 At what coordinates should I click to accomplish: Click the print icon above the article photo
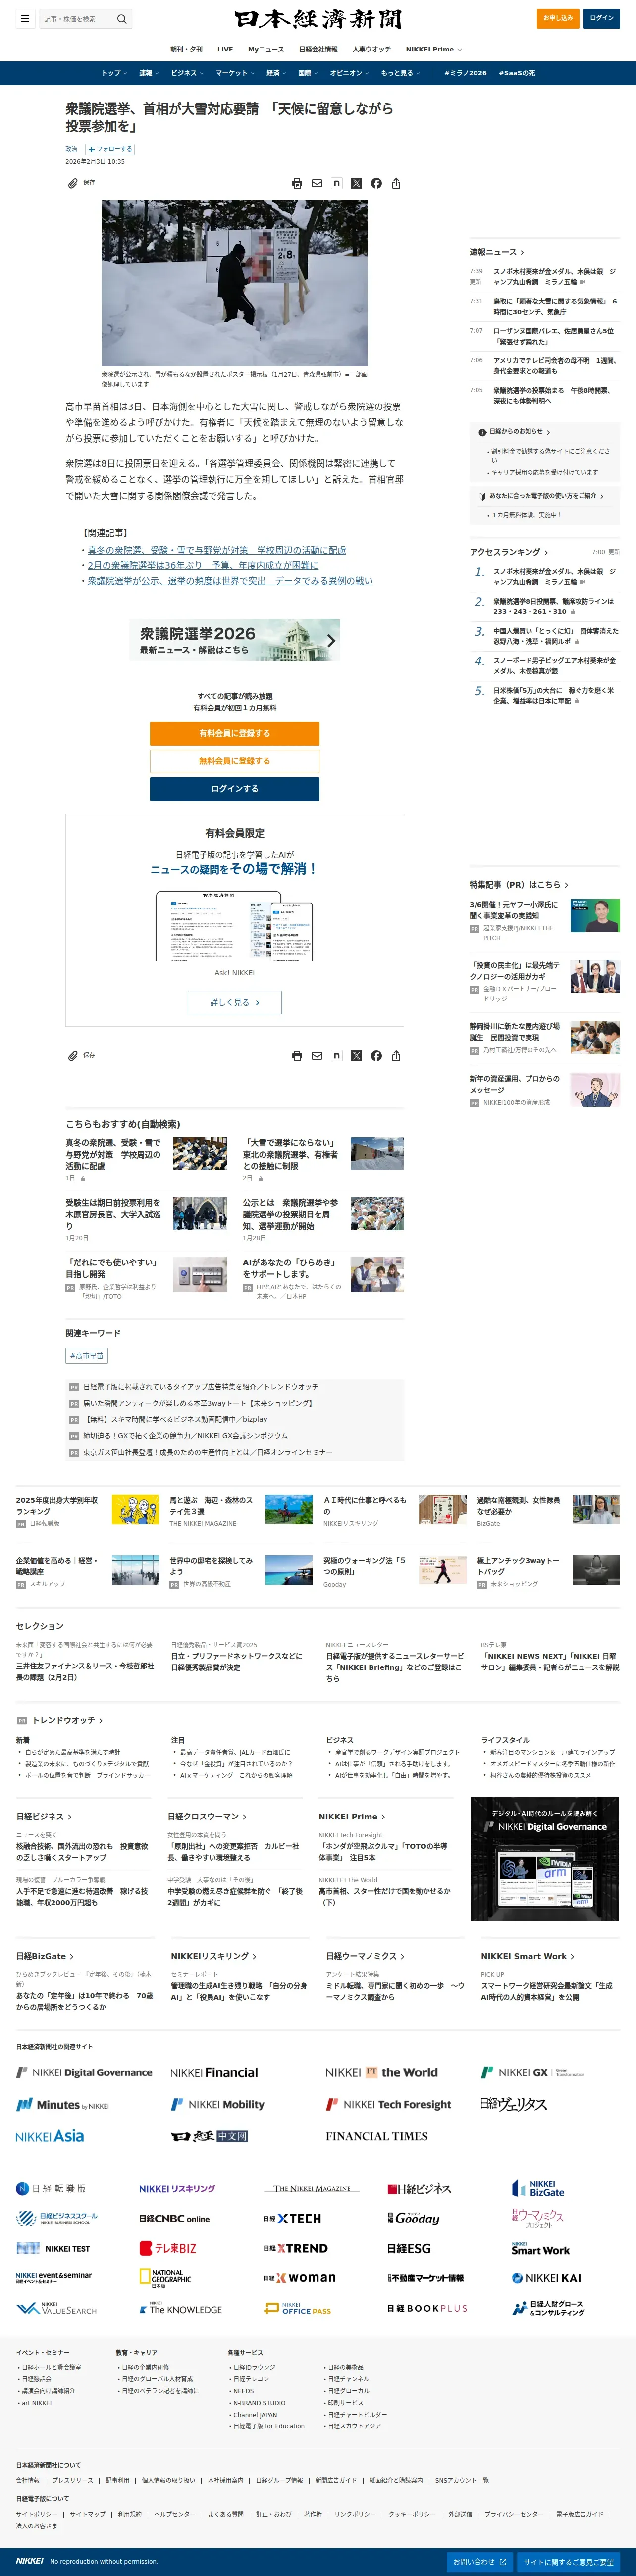(x=297, y=183)
